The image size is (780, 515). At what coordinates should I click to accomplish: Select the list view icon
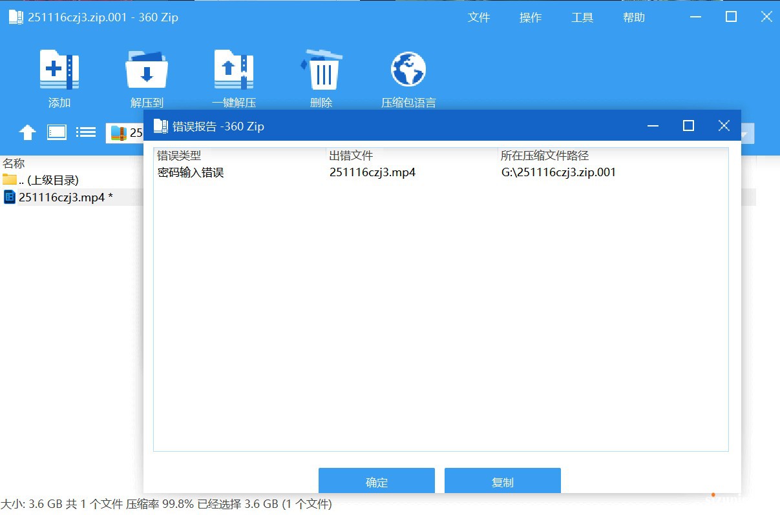click(x=86, y=132)
